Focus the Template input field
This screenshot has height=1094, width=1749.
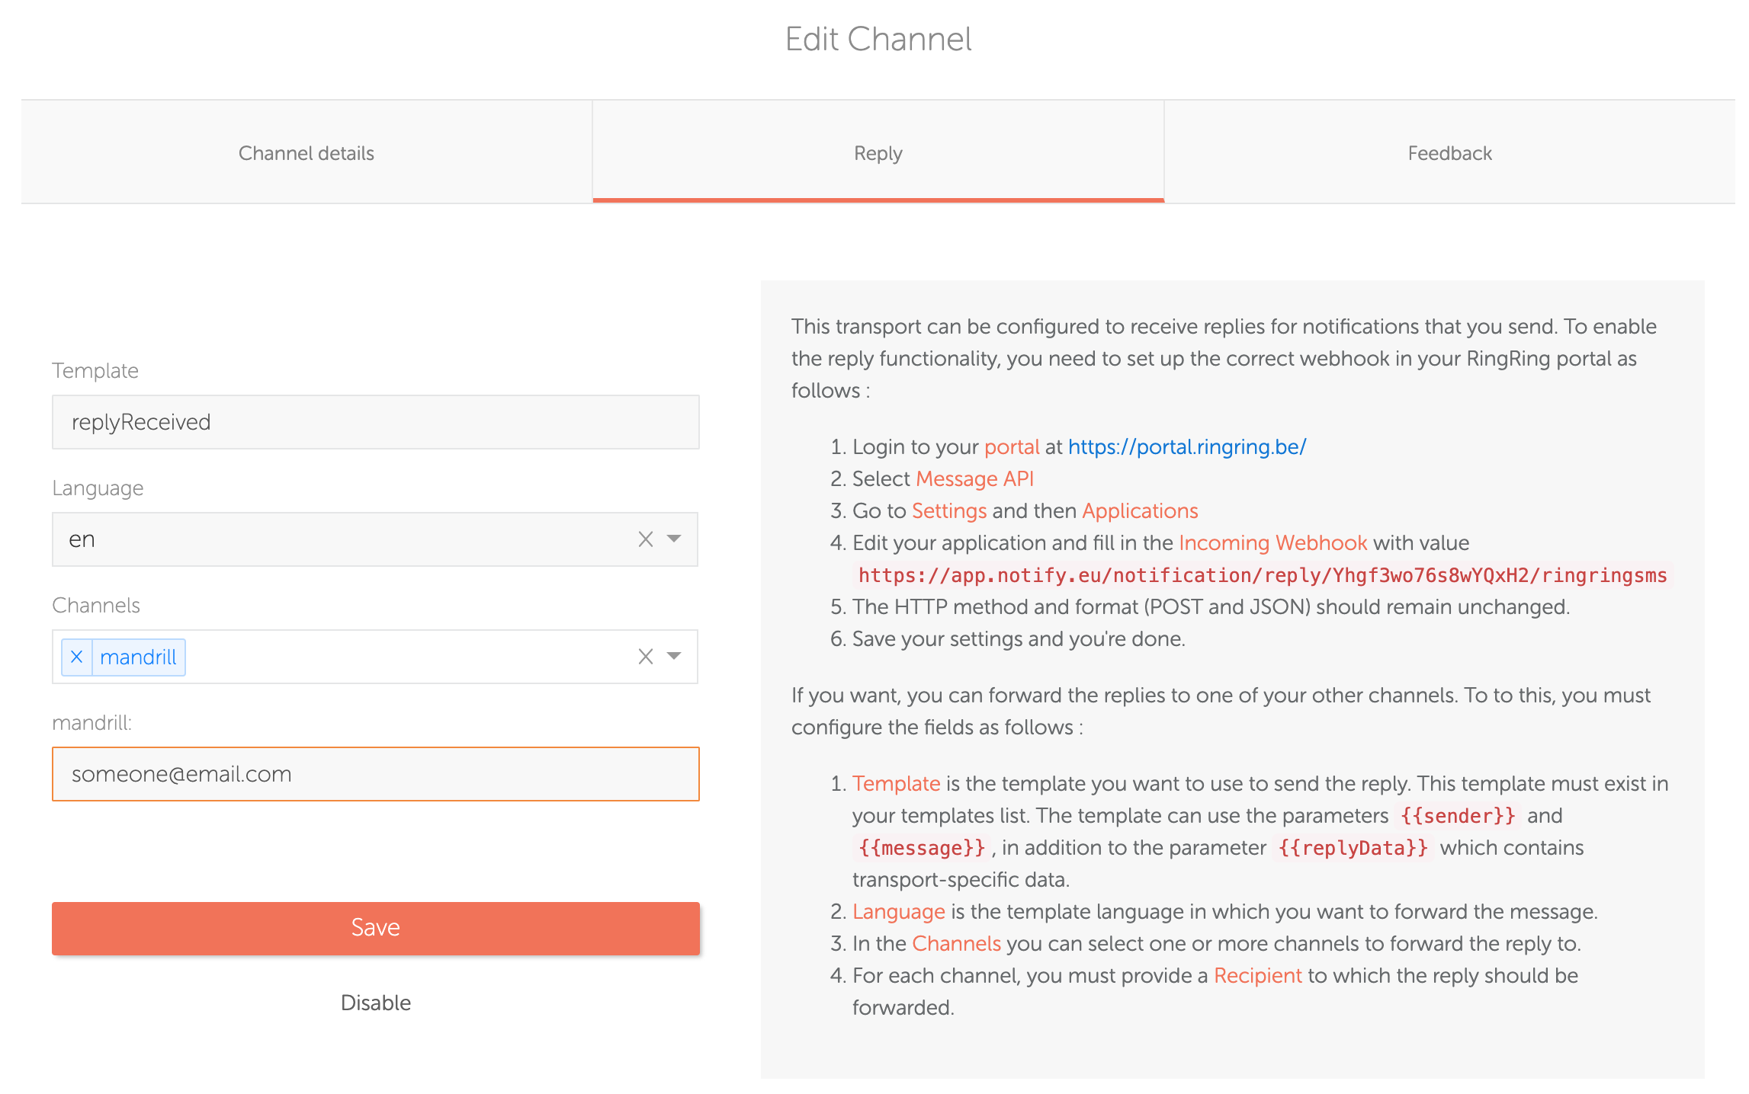375,422
